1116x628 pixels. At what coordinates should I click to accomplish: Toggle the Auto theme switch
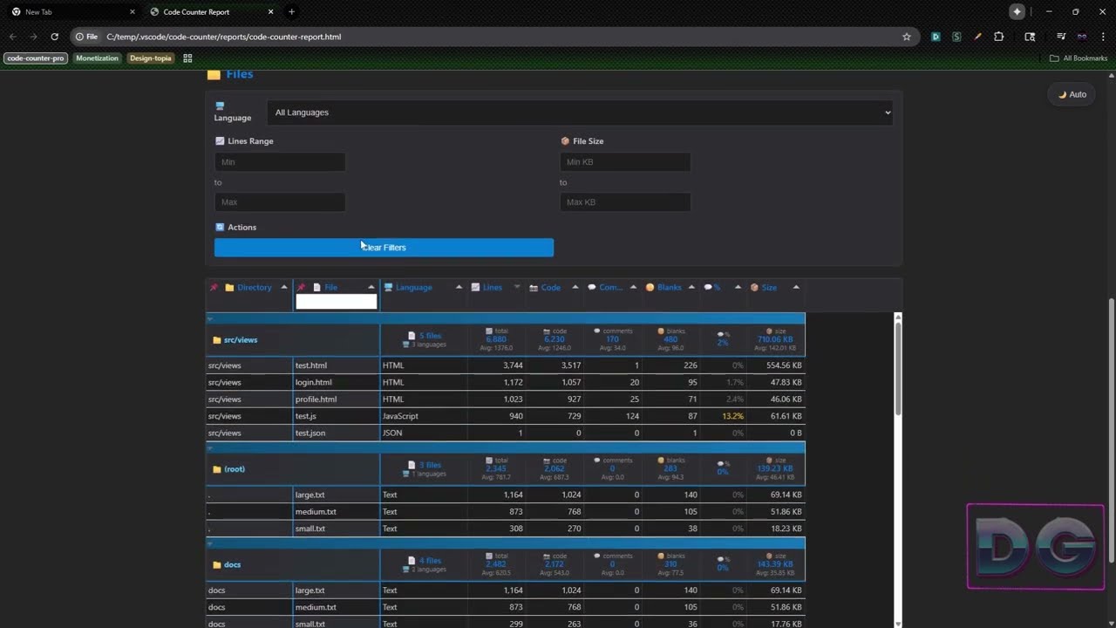click(1072, 94)
